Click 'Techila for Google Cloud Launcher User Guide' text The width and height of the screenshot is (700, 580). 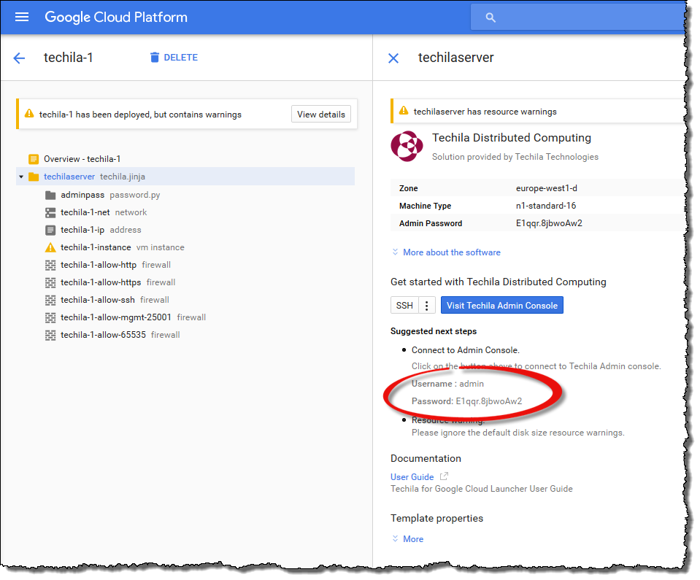pos(481,489)
